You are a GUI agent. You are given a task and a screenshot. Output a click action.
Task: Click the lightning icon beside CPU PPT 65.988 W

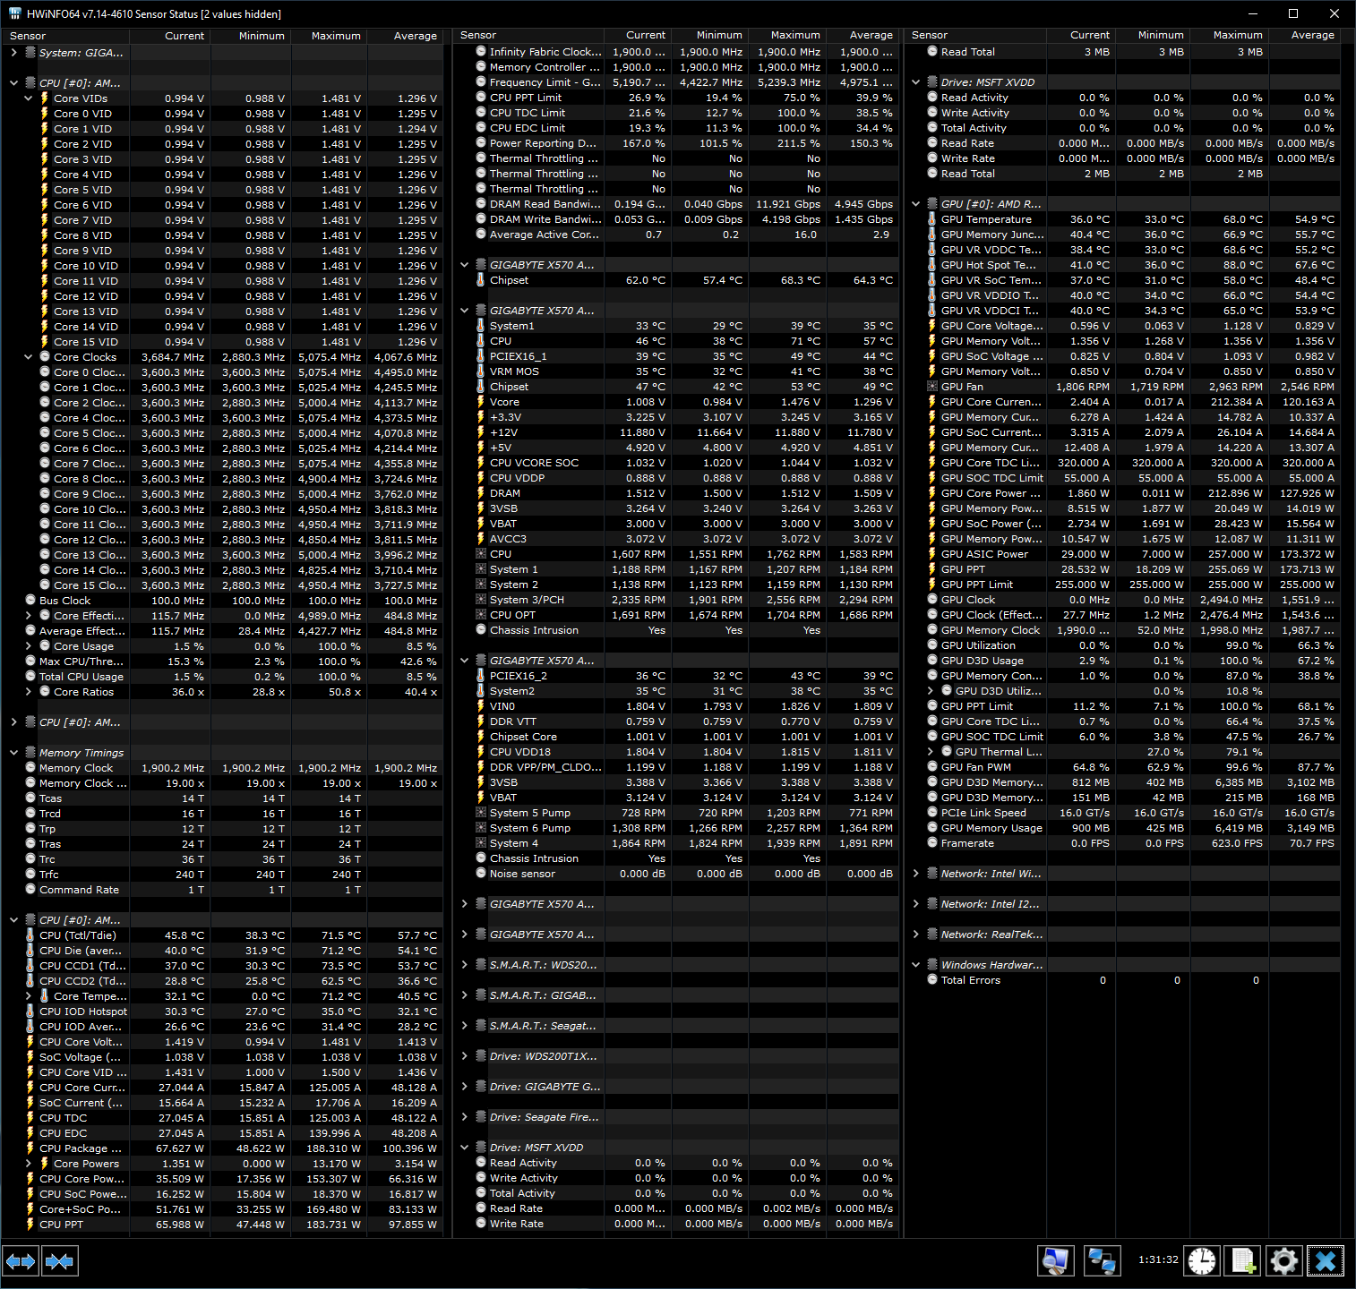(x=30, y=1225)
